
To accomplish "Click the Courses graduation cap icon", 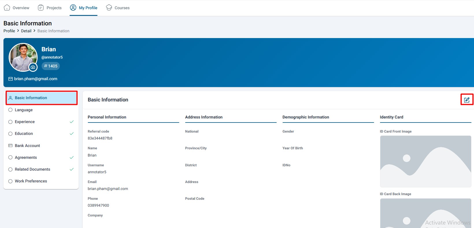I will pos(109,8).
